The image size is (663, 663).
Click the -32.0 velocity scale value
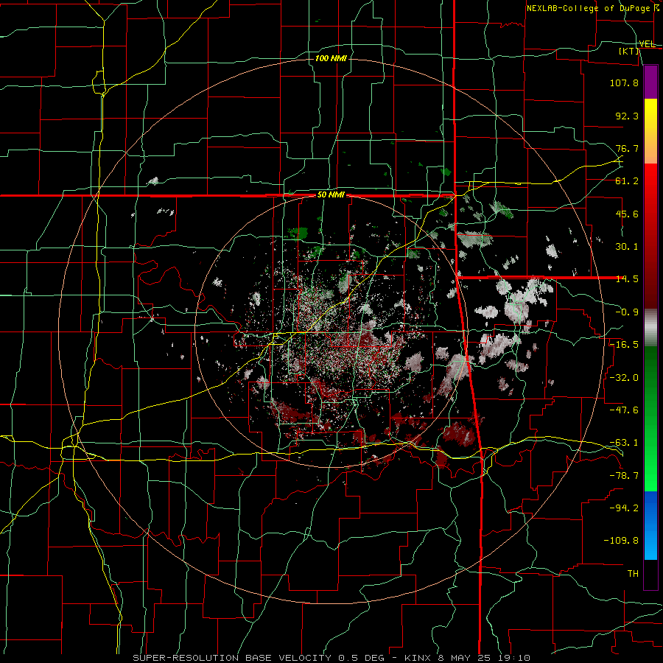624,378
